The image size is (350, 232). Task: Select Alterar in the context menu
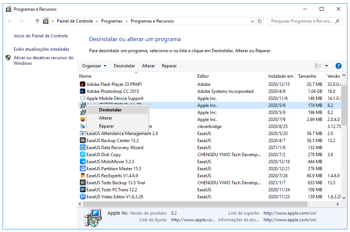[105, 118]
